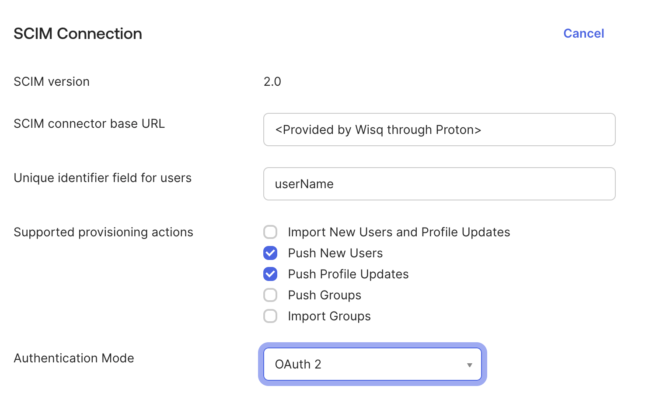649x400 pixels.
Task: Click the Cancel link
Action: (583, 34)
